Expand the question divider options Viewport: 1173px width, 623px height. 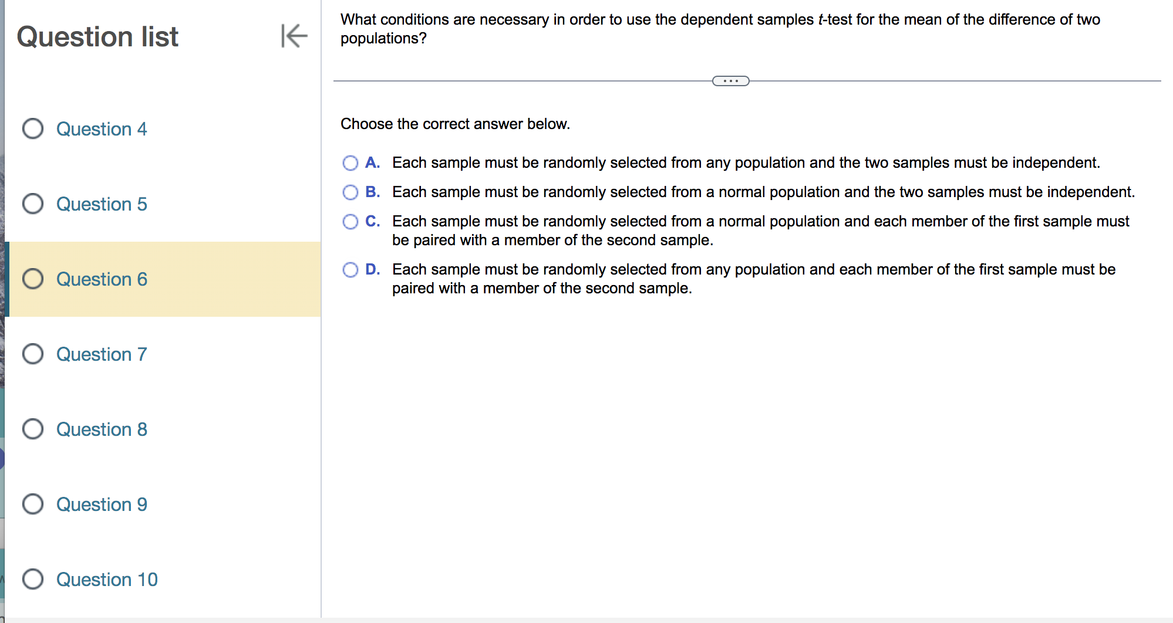pyautogui.click(x=730, y=80)
